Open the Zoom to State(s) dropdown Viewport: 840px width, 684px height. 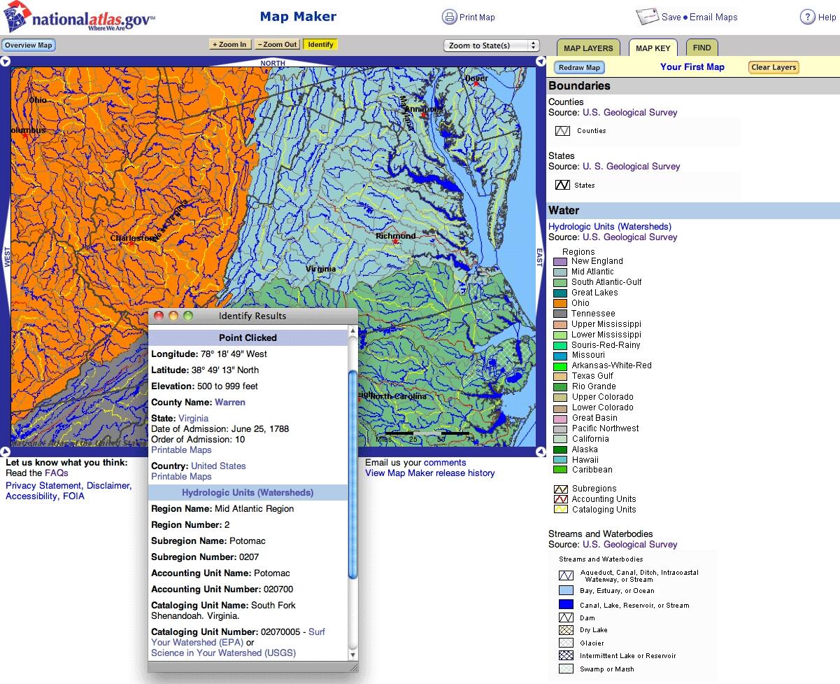click(x=492, y=46)
